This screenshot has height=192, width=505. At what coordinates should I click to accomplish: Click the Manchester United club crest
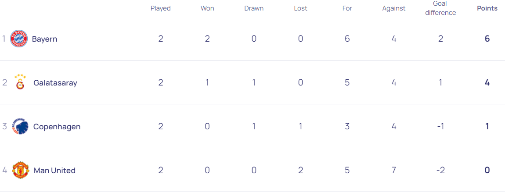[20, 170]
